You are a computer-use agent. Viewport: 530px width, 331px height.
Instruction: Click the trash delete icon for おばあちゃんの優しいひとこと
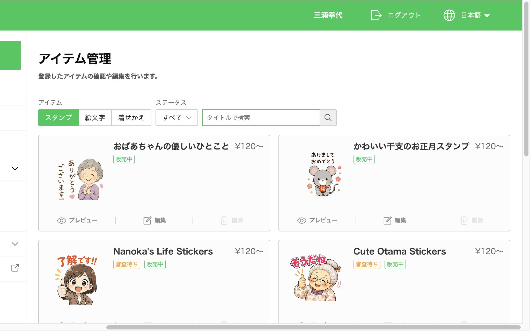point(224,220)
